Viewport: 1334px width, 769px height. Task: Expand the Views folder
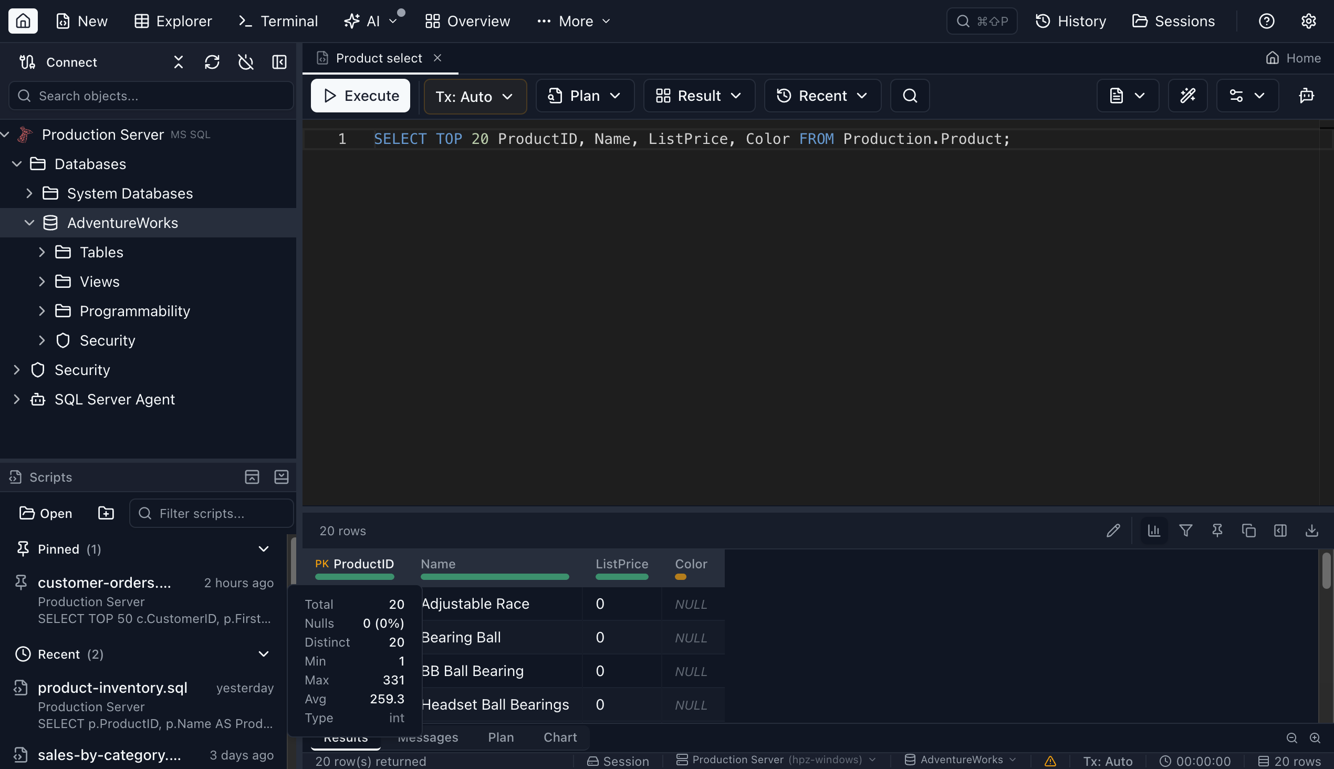[42, 282]
